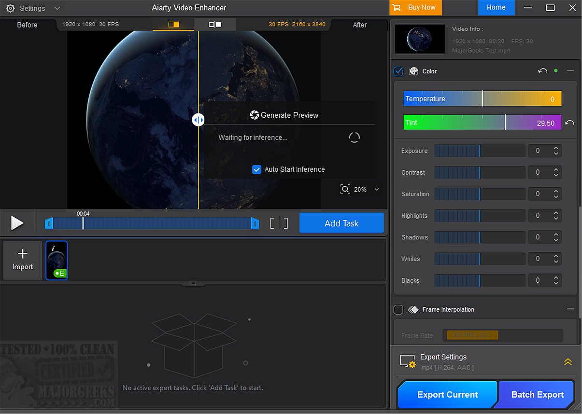Viewport: 582px width, 414px height.
Task: Decrease Shadows with down arrow
Action: tap(556, 240)
